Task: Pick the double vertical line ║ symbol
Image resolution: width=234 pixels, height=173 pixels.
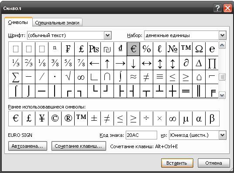Action: coord(199,91)
